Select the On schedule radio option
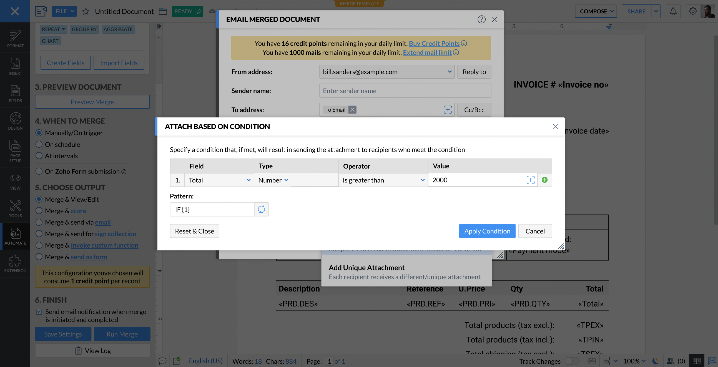 coord(39,144)
